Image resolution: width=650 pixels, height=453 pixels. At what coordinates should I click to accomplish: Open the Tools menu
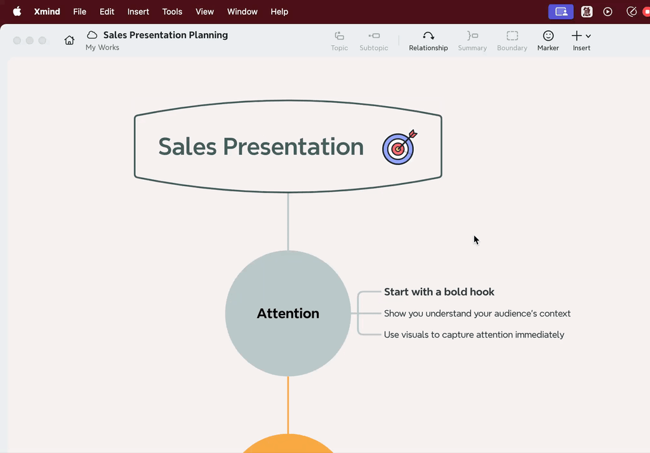(172, 11)
